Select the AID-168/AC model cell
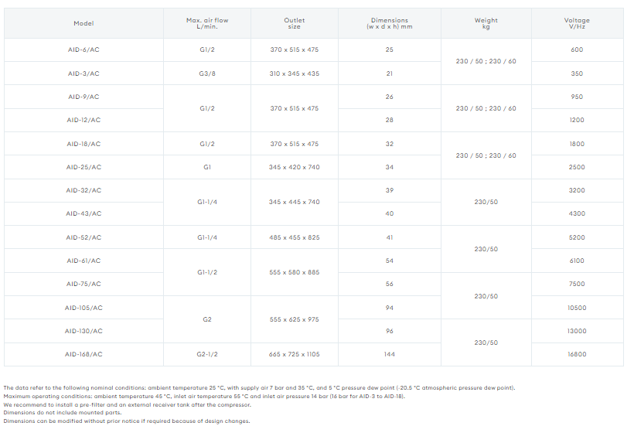The height and width of the screenshot is (426, 634). point(84,354)
